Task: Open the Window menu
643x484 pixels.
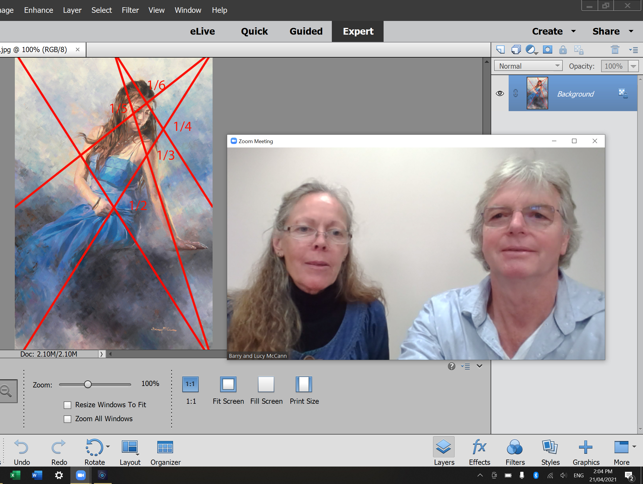Action: pos(188,10)
